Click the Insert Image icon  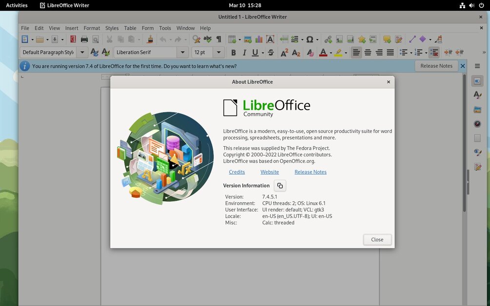[x=248, y=39]
